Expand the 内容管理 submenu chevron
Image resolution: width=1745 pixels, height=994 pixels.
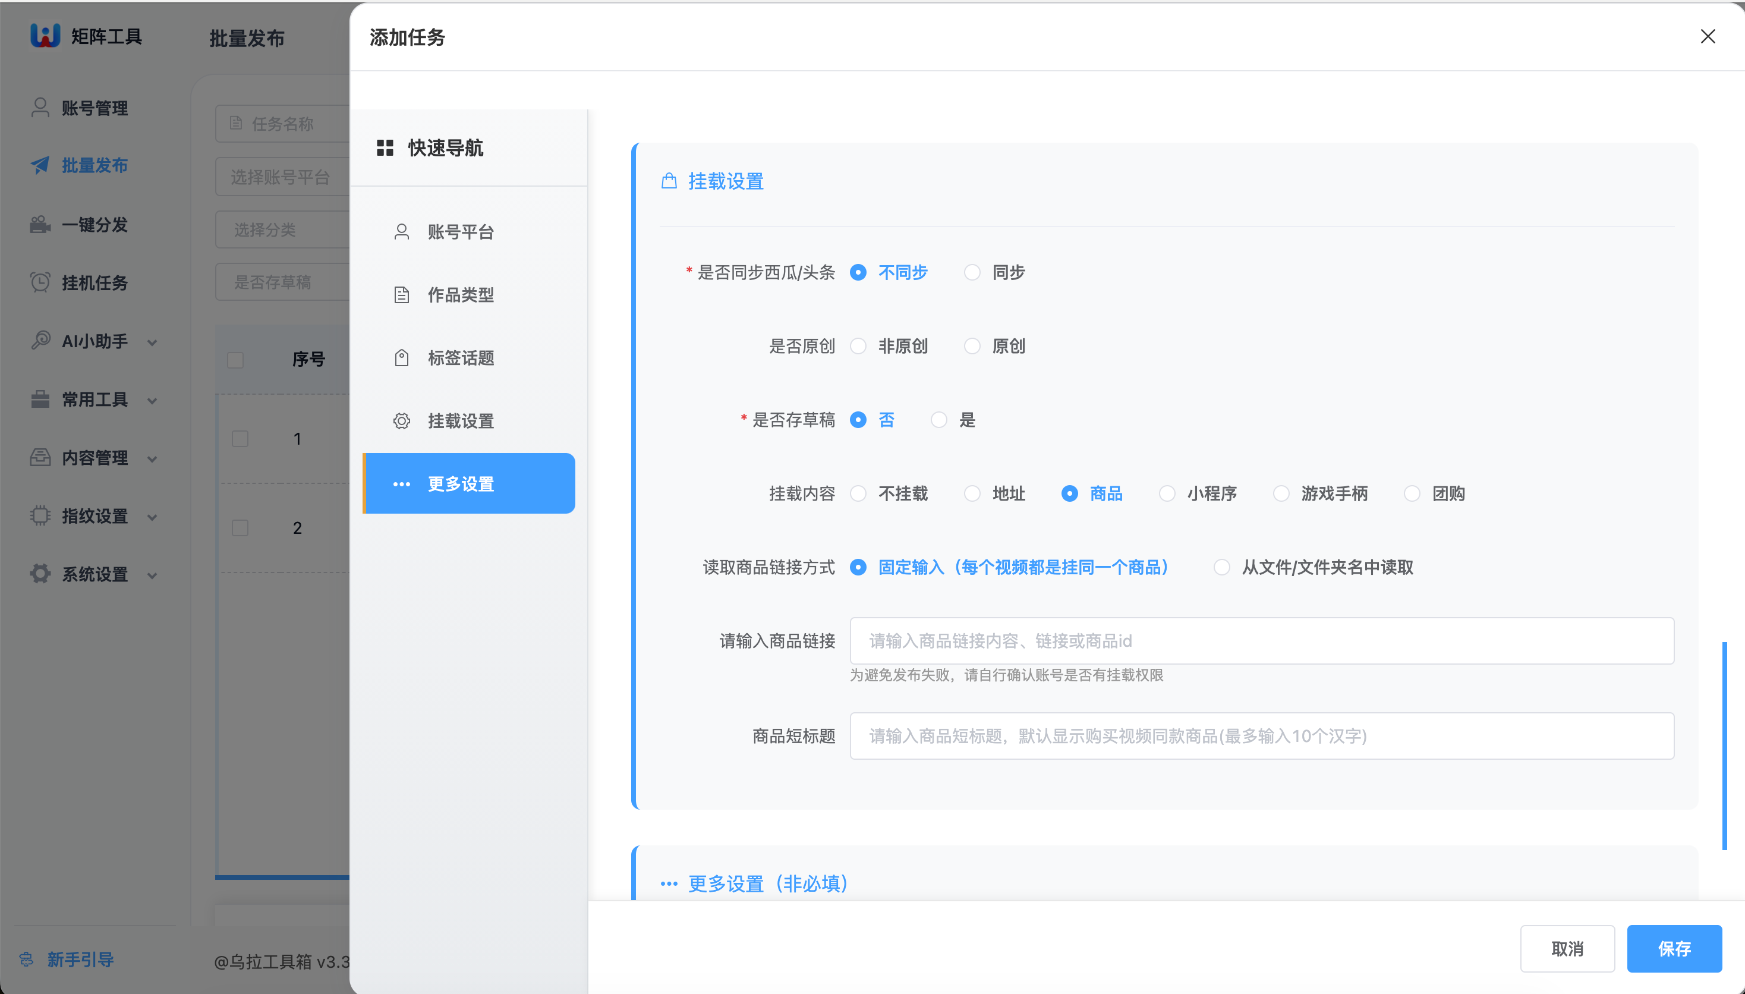tap(152, 459)
